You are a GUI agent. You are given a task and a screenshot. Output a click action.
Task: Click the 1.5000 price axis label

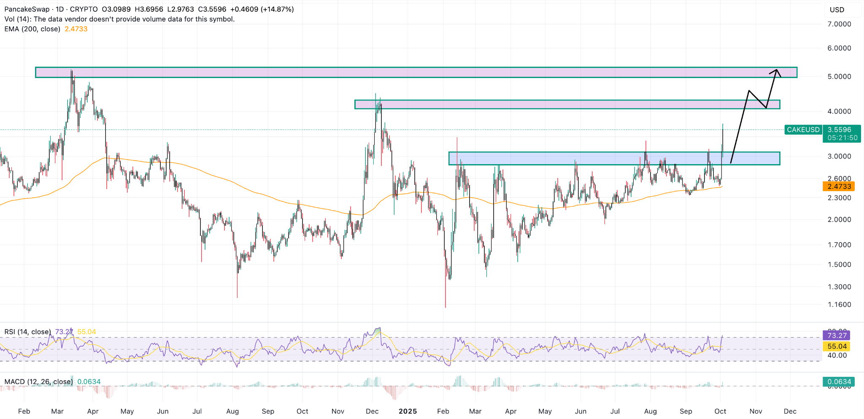(x=839, y=265)
